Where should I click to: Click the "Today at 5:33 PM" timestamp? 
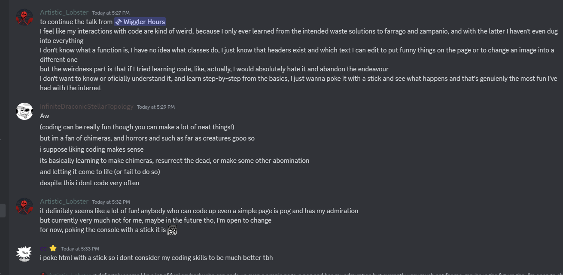pos(80,249)
